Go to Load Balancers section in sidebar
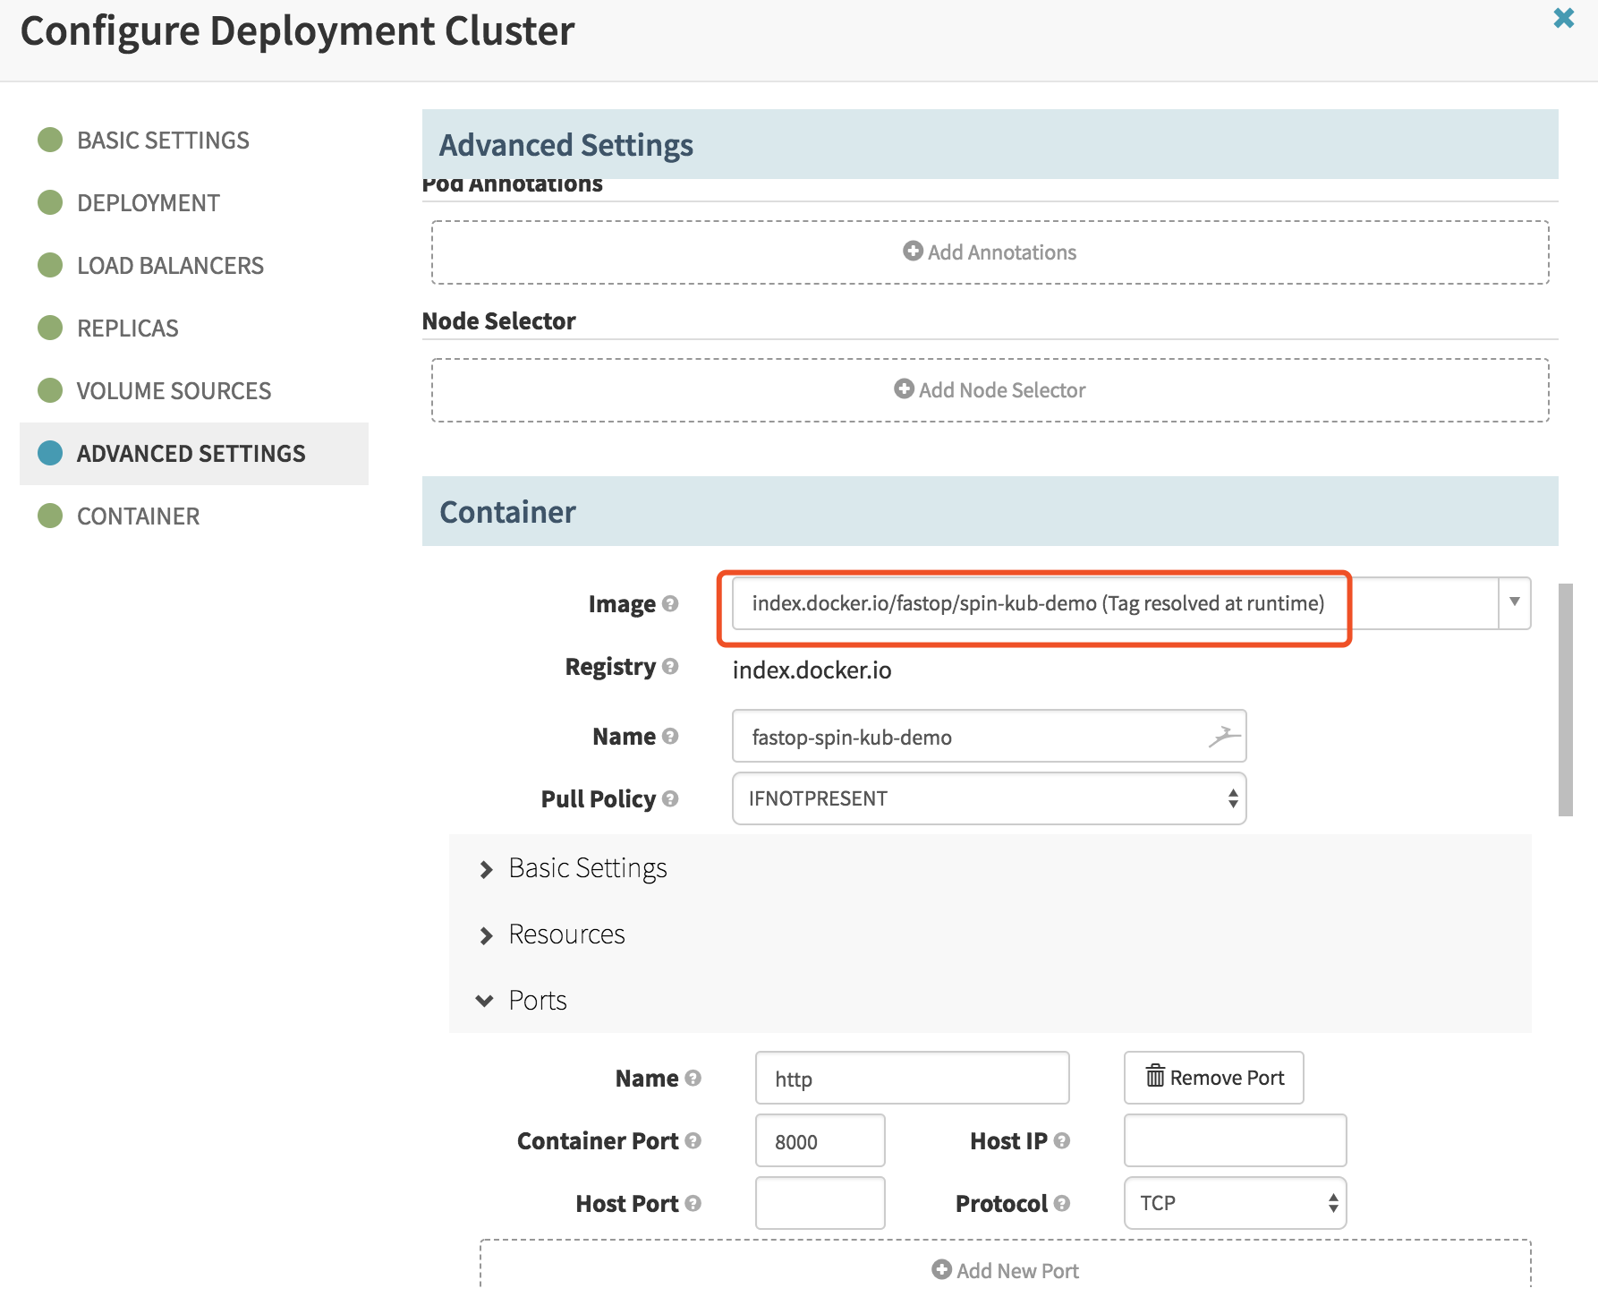This screenshot has height=1314, width=1598. pos(170,266)
